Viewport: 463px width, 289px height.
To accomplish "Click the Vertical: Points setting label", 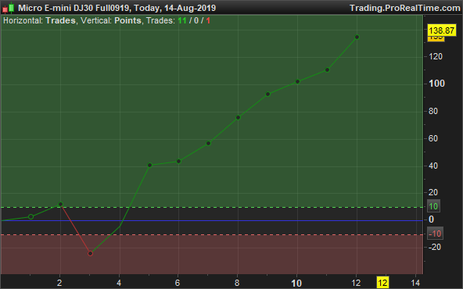I will tap(111, 20).
